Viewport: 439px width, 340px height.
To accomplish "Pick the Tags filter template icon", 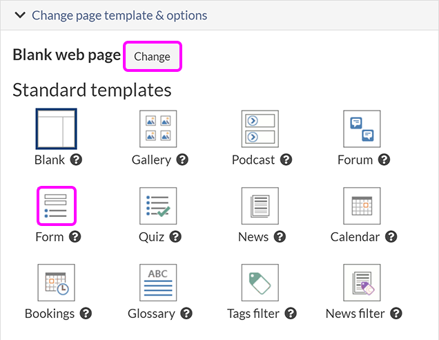I will pos(260,283).
